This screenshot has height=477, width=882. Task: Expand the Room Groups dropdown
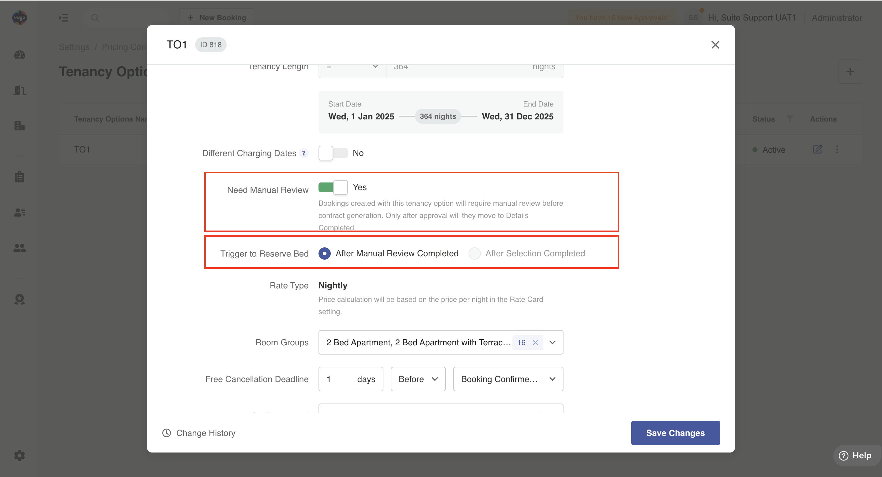tap(552, 343)
